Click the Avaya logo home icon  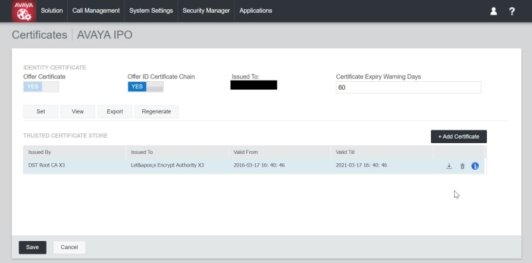pos(24,11)
